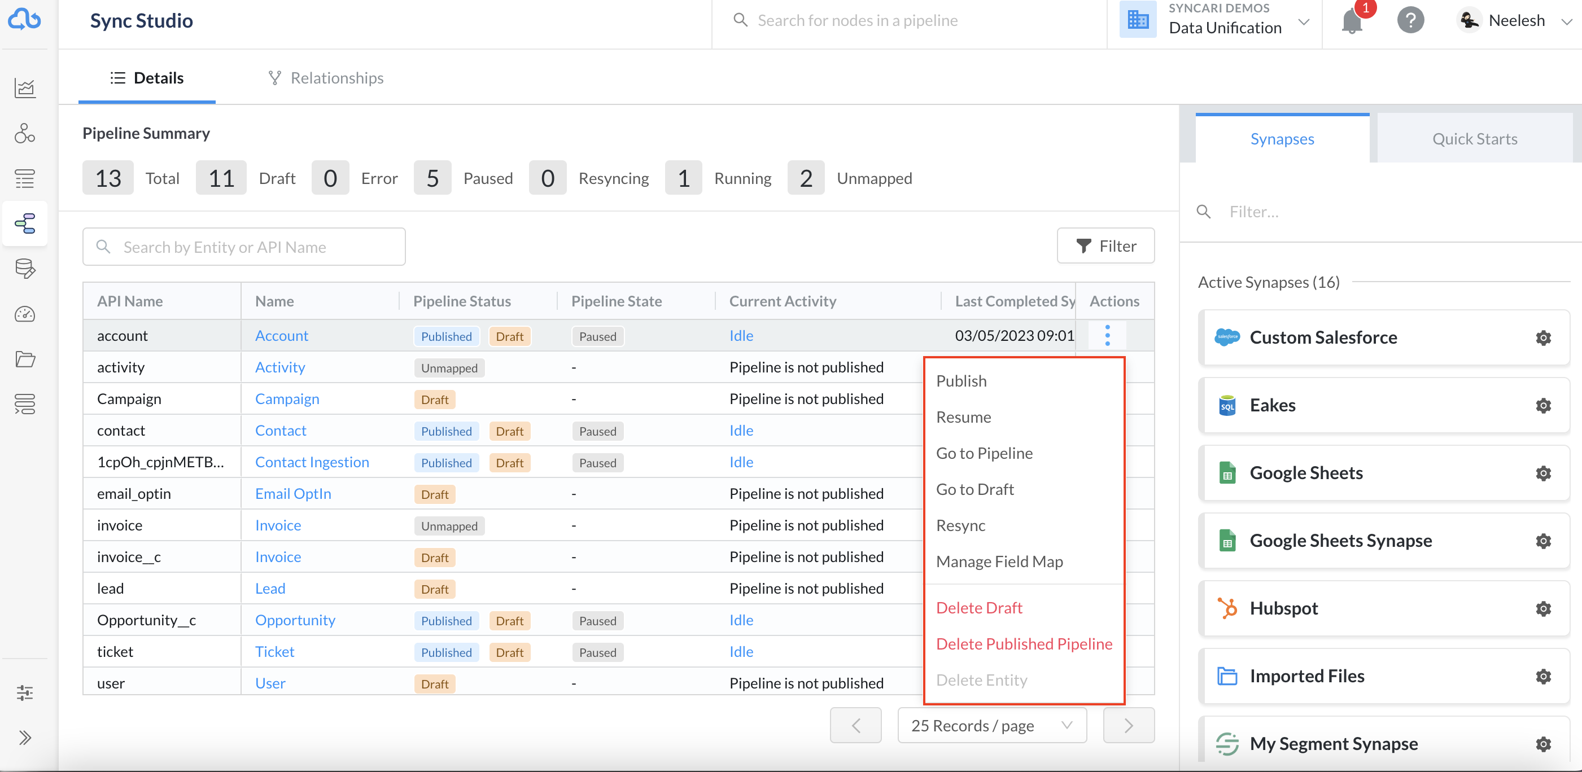Open settings gear for Eakes synapse
This screenshot has width=1582, height=772.
[x=1542, y=405]
